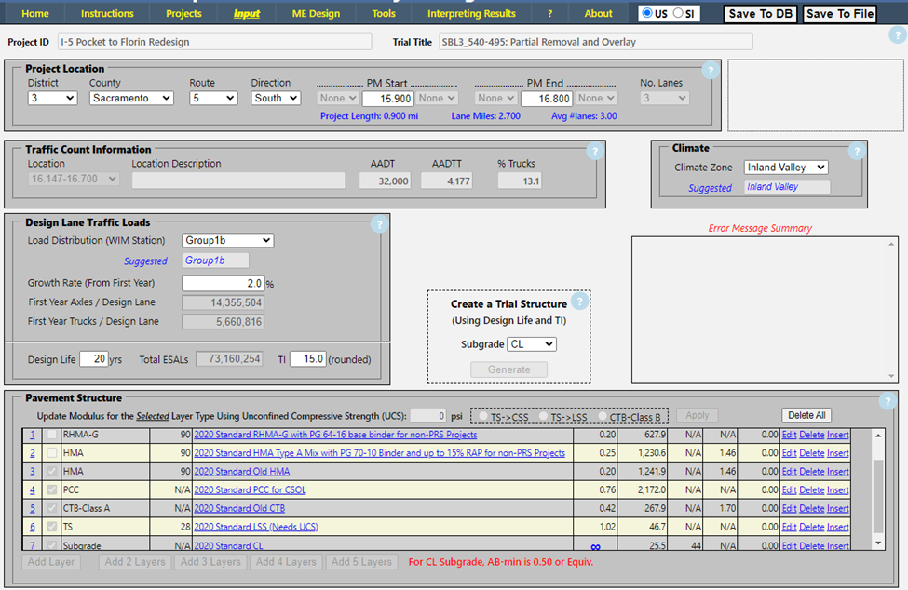Click the layer table scrollbar down arrow
This screenshot has width=908, height=590.
click(x=877, y=542)
